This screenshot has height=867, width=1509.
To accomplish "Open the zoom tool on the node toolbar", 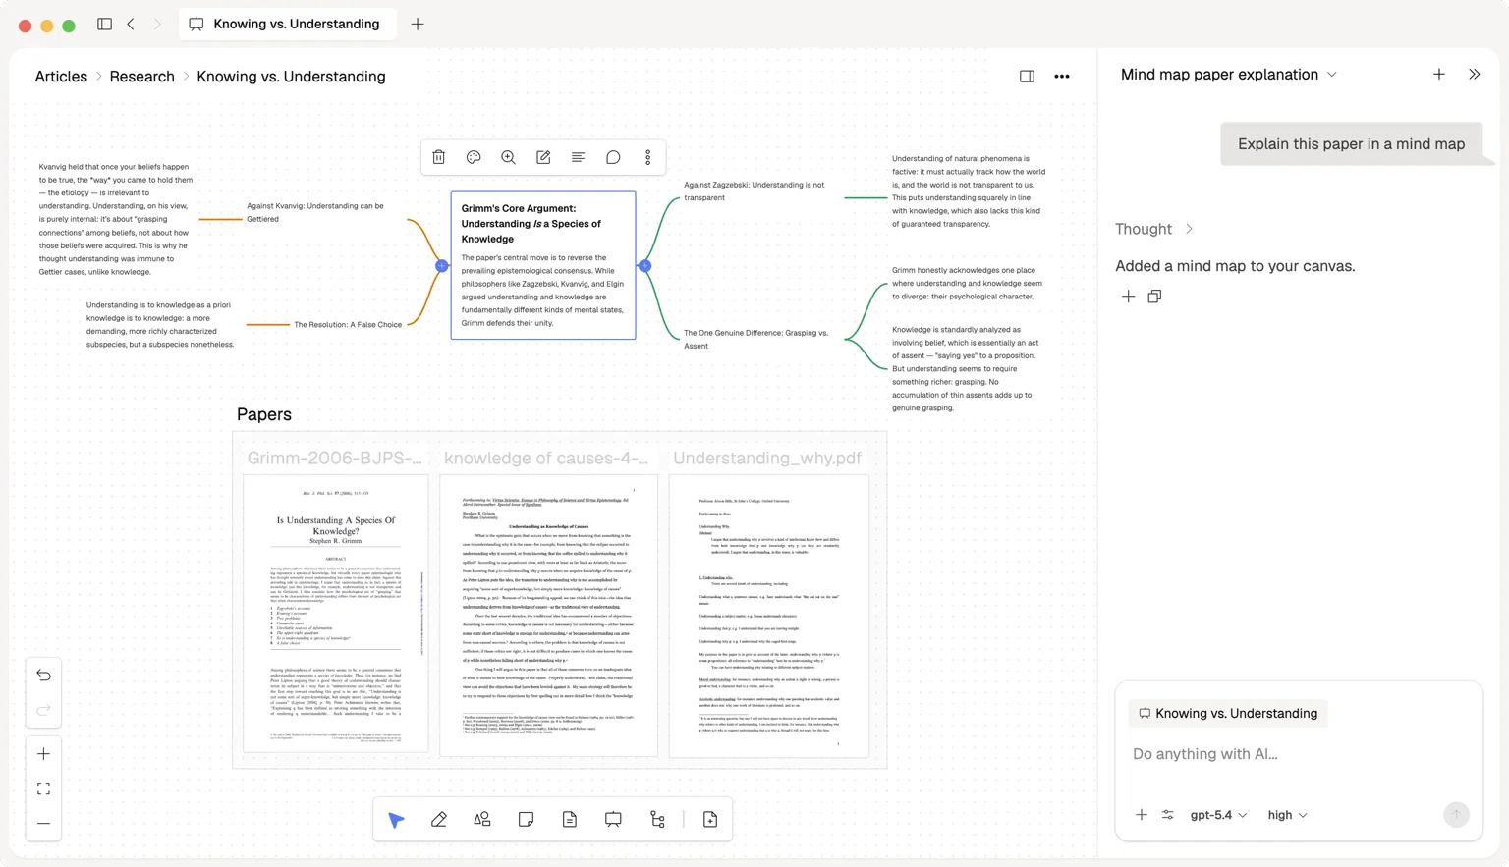I will (508, 157).
